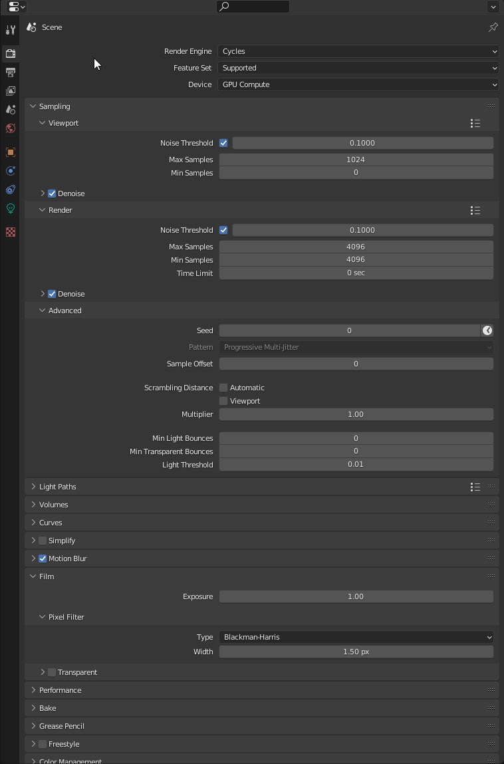Enable Viewport scrambling distance
The height and width of the screenshot is (764, 504).
click(223, 401)
